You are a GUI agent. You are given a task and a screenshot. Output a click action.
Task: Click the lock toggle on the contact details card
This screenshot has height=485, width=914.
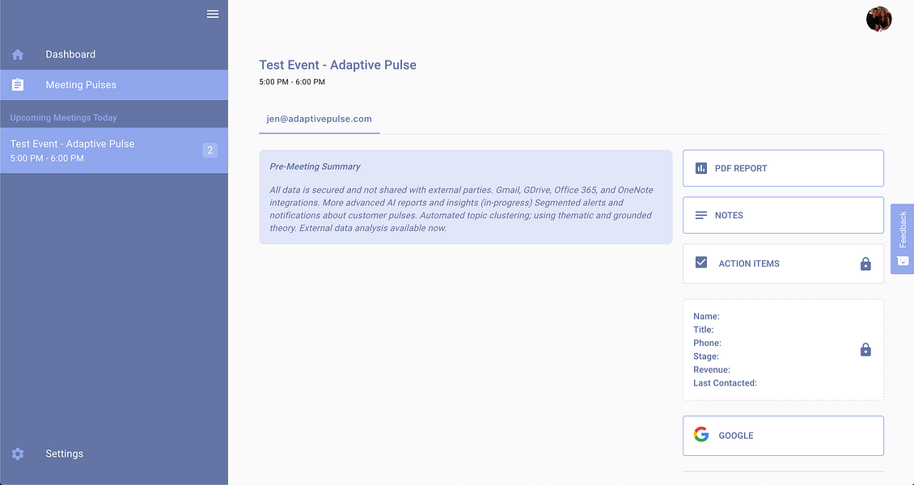coord(865,349)
